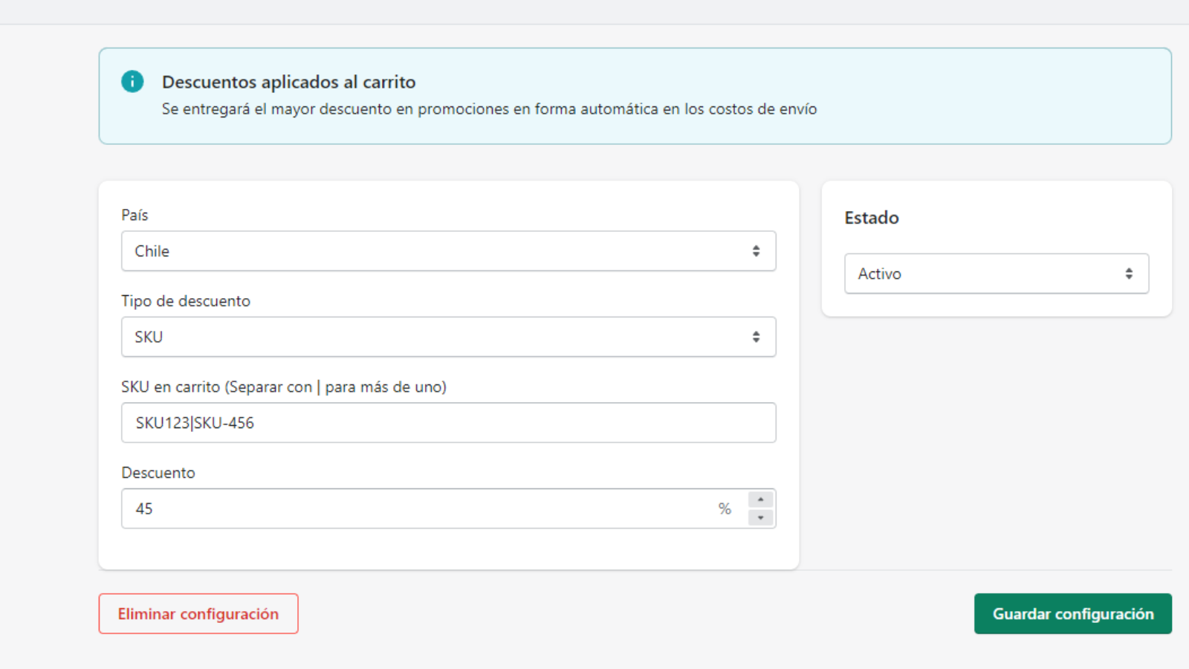Click the Eliminar configuración button
Image resolution: width=1189 pixels, height=669 pixels.
pyautogui.click(x=198, y=614)
